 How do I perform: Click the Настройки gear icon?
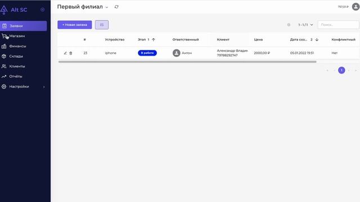click(4, 86)
